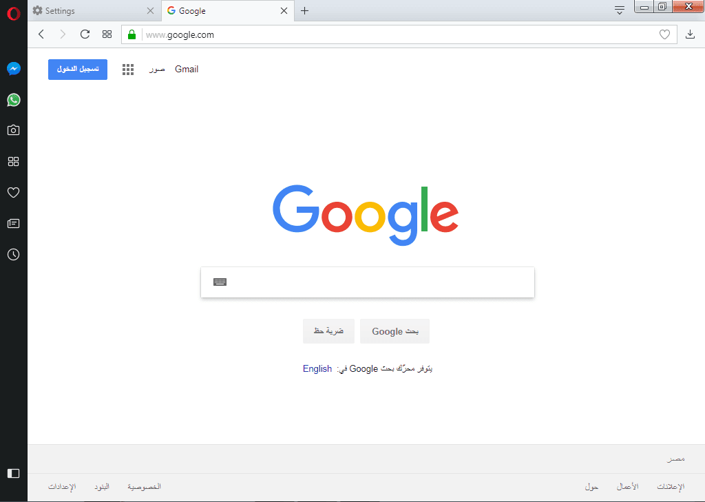Open the middle link in the right footer
Image resolution: width=705 pixels, height=502 pixels.
[627, 487]
